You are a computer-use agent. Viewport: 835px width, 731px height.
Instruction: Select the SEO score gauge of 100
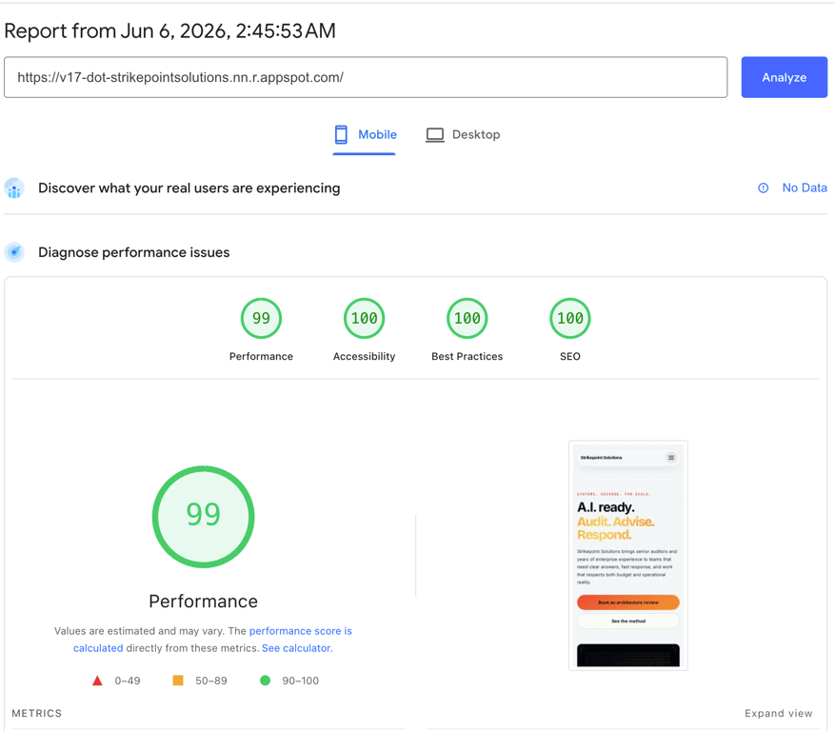coord(569,318)
